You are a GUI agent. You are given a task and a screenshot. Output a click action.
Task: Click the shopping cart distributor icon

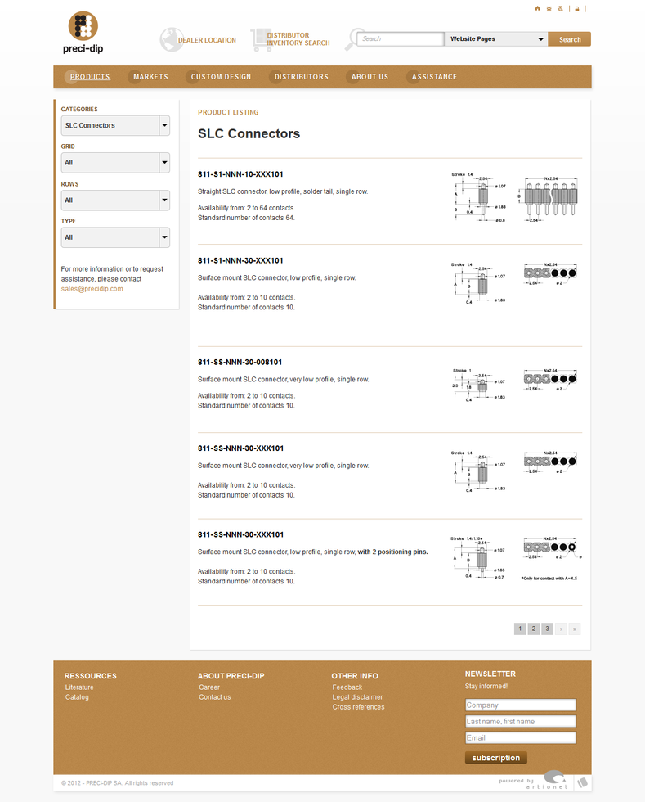[261, 39]
